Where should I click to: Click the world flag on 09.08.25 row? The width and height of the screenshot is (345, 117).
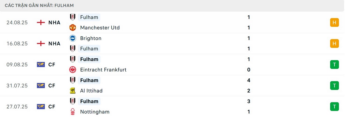pos(41,65)
